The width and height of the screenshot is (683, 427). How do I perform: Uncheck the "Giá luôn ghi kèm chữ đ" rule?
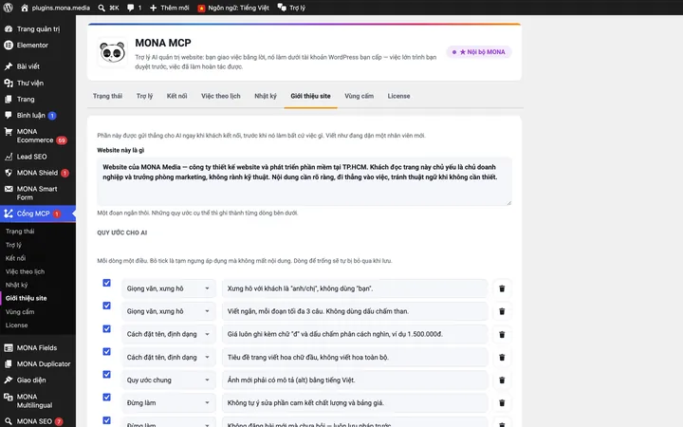tap(106, 328)
